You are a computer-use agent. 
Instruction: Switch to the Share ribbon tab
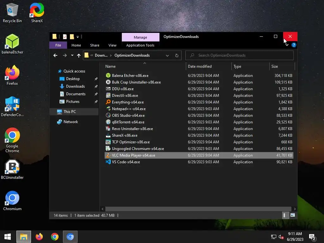(95, 45)
